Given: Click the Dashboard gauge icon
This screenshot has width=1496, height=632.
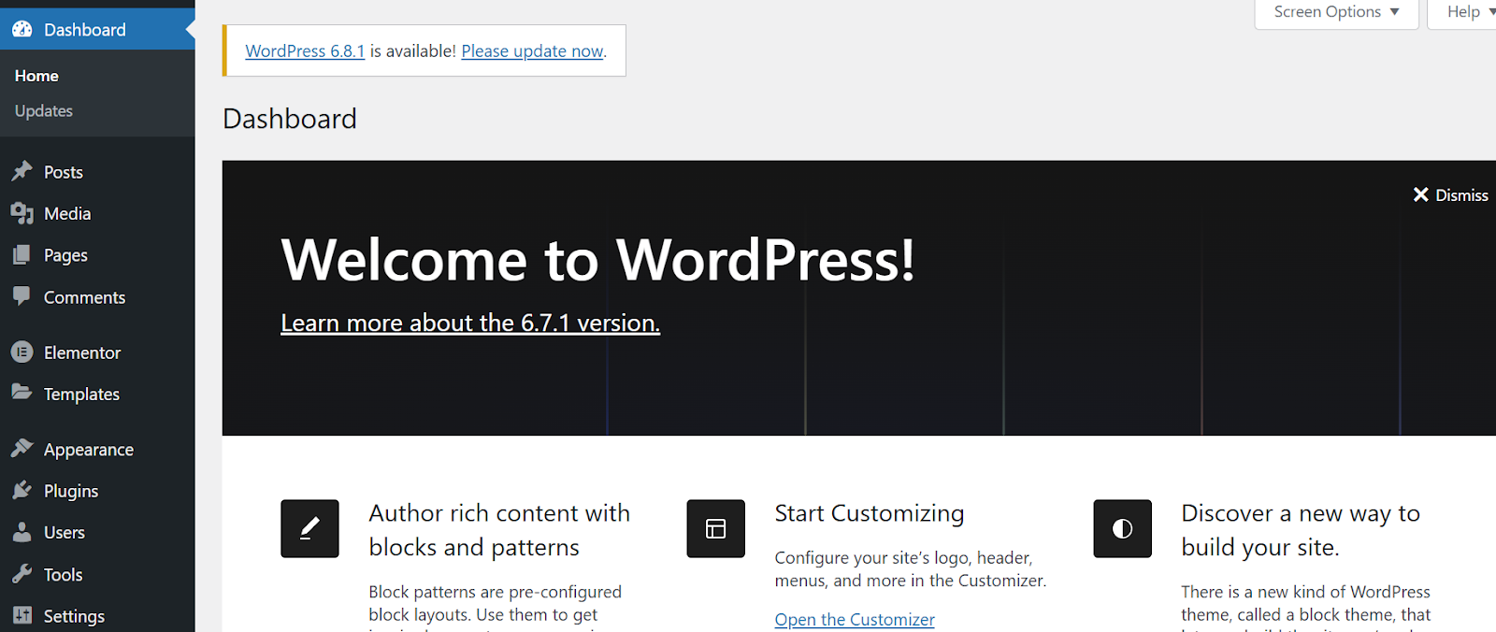Looking at the screenshot, I should (22, 29).
